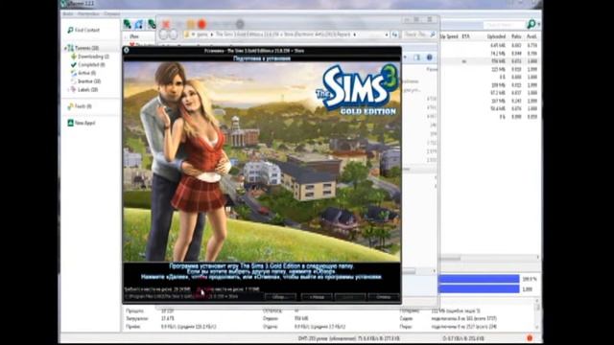Sort by the Ratio column
This screenshot has width=614, height=345.
516,36
